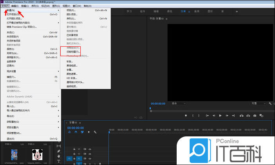
Task: Click the Lift button
Action: point(241,116)
